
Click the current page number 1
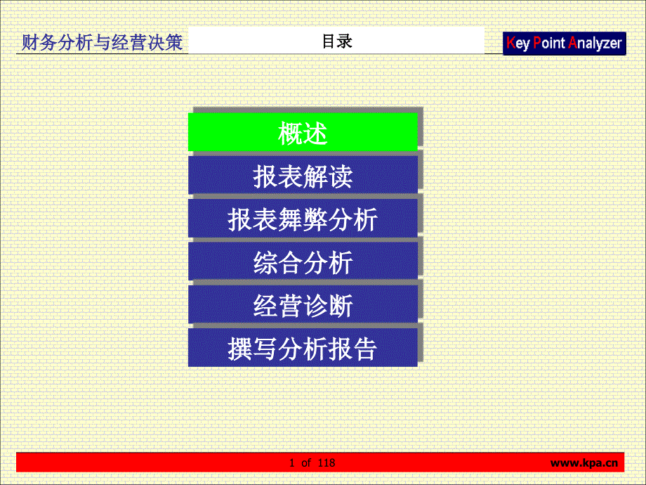[x=291, y=463]
